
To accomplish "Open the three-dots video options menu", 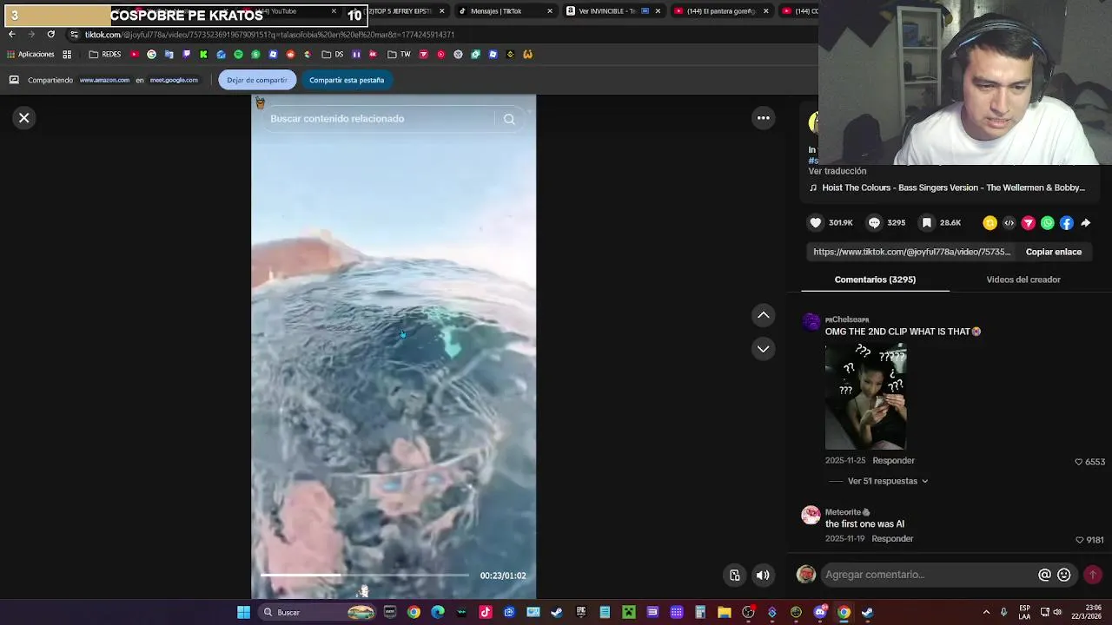I will 763,118.
